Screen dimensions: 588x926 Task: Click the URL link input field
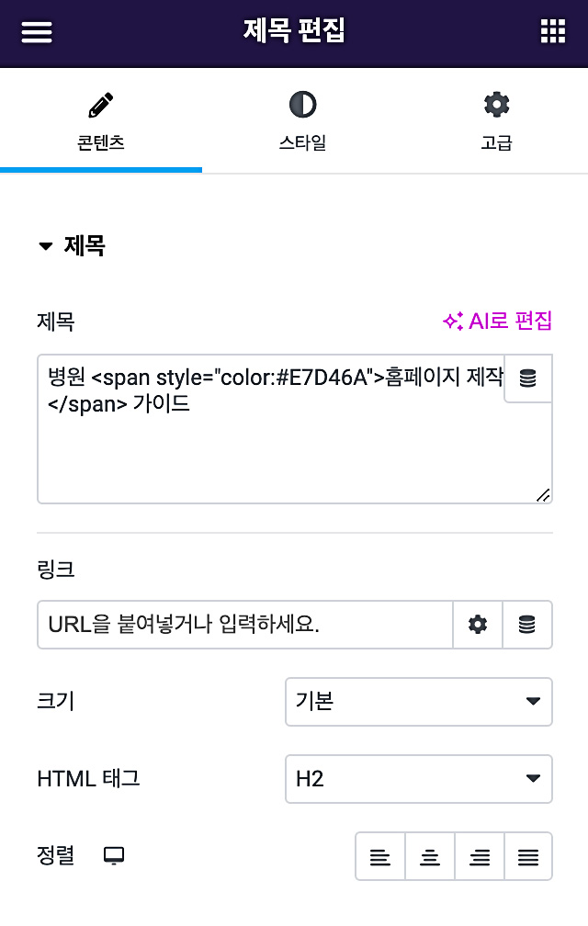[245, 625]
